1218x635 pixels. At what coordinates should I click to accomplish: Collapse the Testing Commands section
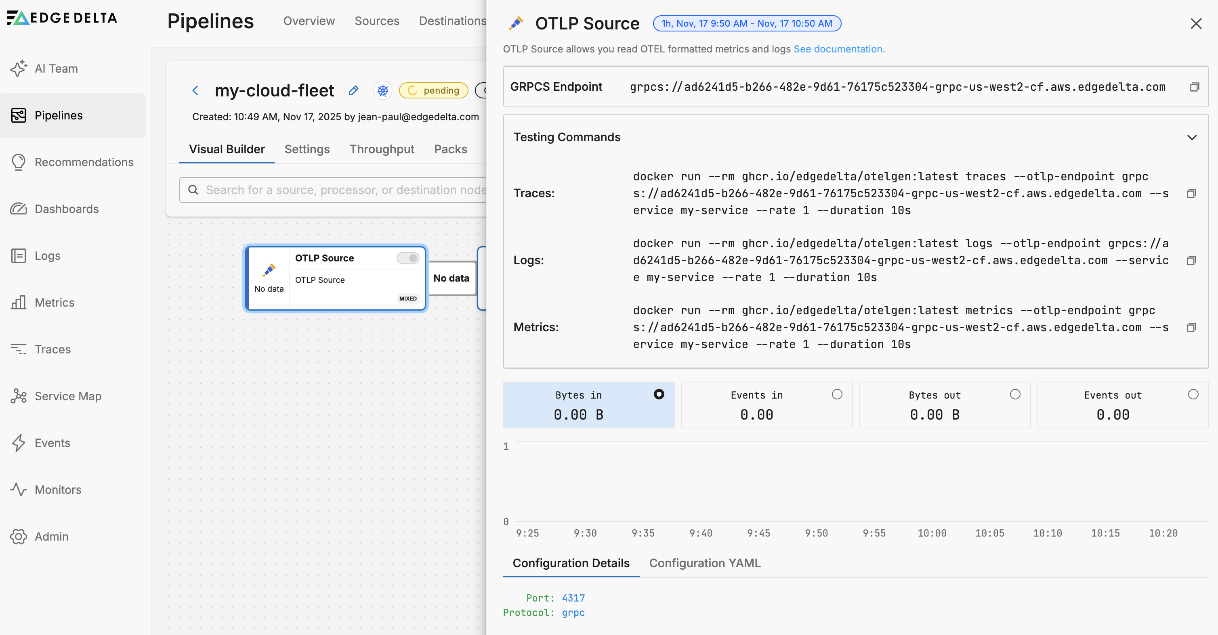pos(1191,138)
